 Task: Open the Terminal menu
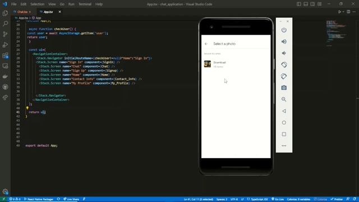click(x=85, y=4)
